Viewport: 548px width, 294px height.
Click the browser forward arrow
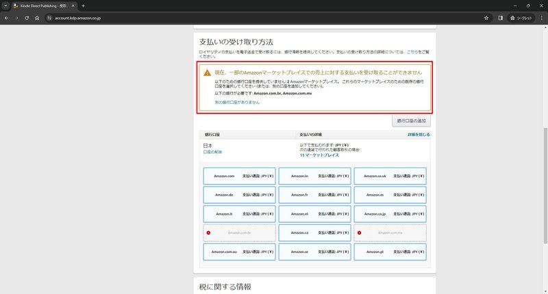16,18
